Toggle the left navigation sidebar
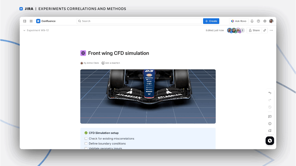This screenshot has height=166, width=296. (24, 21)
